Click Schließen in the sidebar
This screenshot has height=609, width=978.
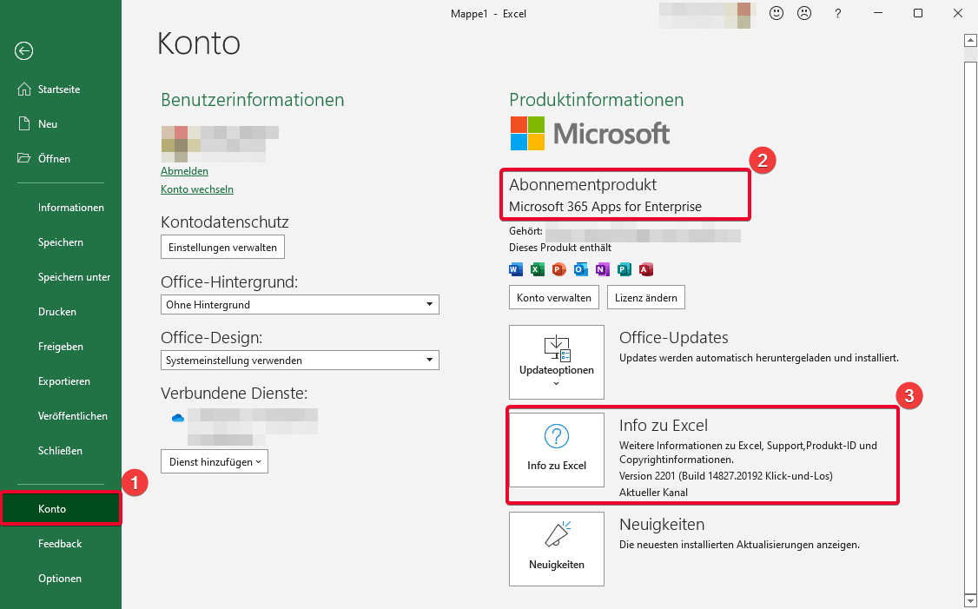click(x=61, y=451)
